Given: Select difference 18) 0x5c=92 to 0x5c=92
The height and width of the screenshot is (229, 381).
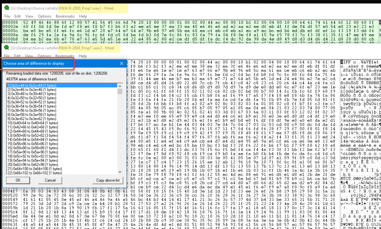Looking at the screenshot, I should pos(62,156).
